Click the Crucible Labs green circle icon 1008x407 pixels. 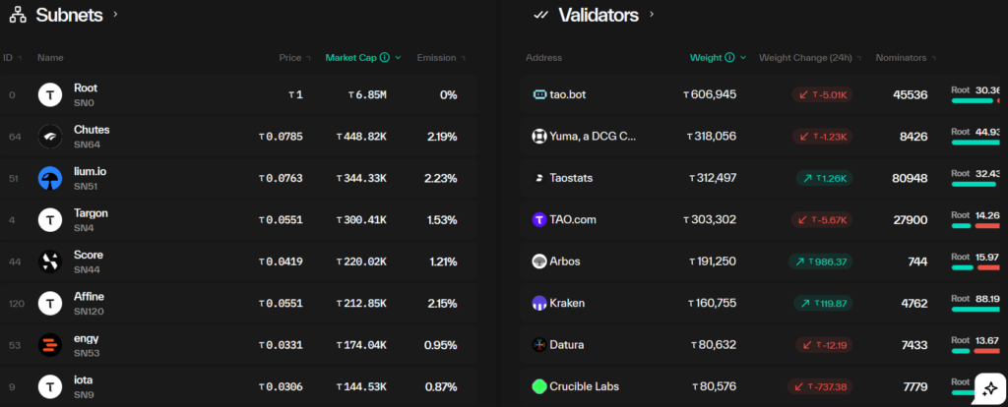(x=539, y=386)
